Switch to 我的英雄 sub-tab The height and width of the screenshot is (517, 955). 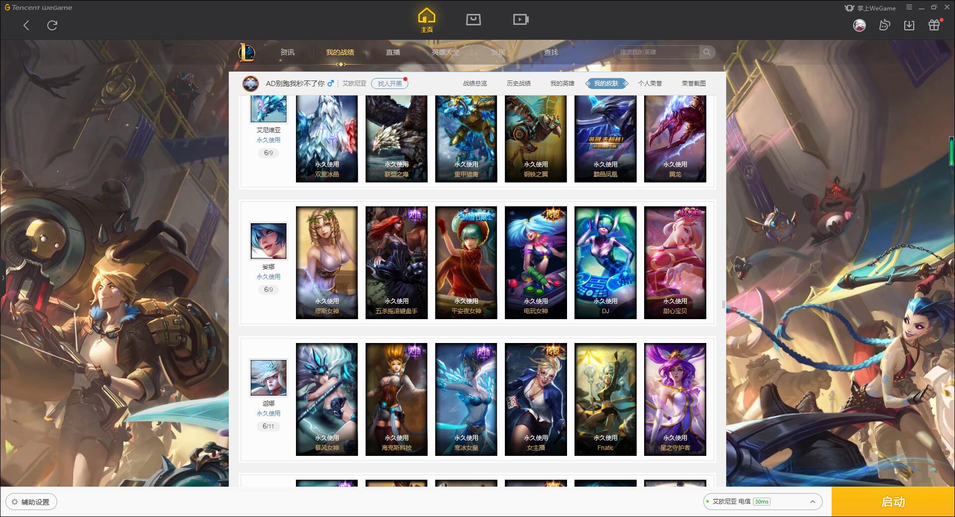point(563,84)
